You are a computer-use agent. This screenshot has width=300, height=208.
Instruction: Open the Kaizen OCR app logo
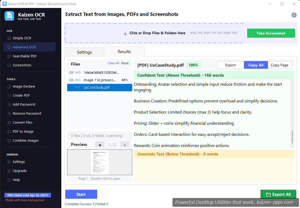pyautogui.click(x=9, y=16)
